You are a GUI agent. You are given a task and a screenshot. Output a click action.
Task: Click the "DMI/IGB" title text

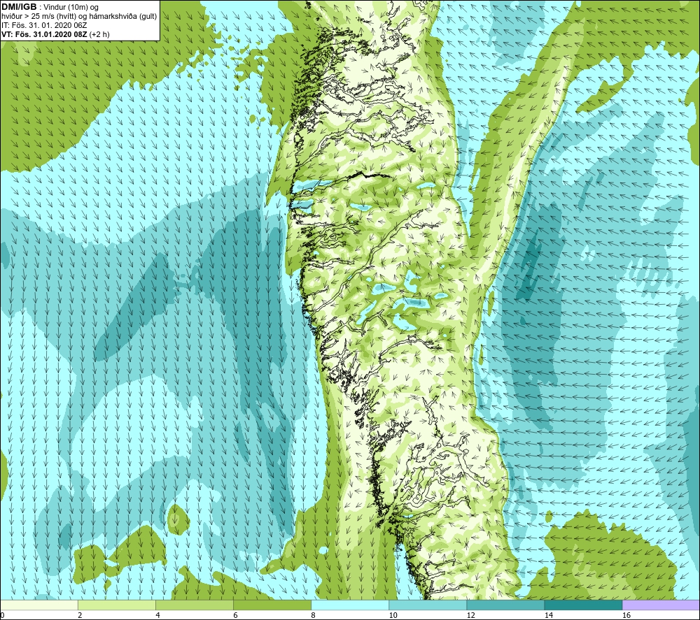point(19,7)
